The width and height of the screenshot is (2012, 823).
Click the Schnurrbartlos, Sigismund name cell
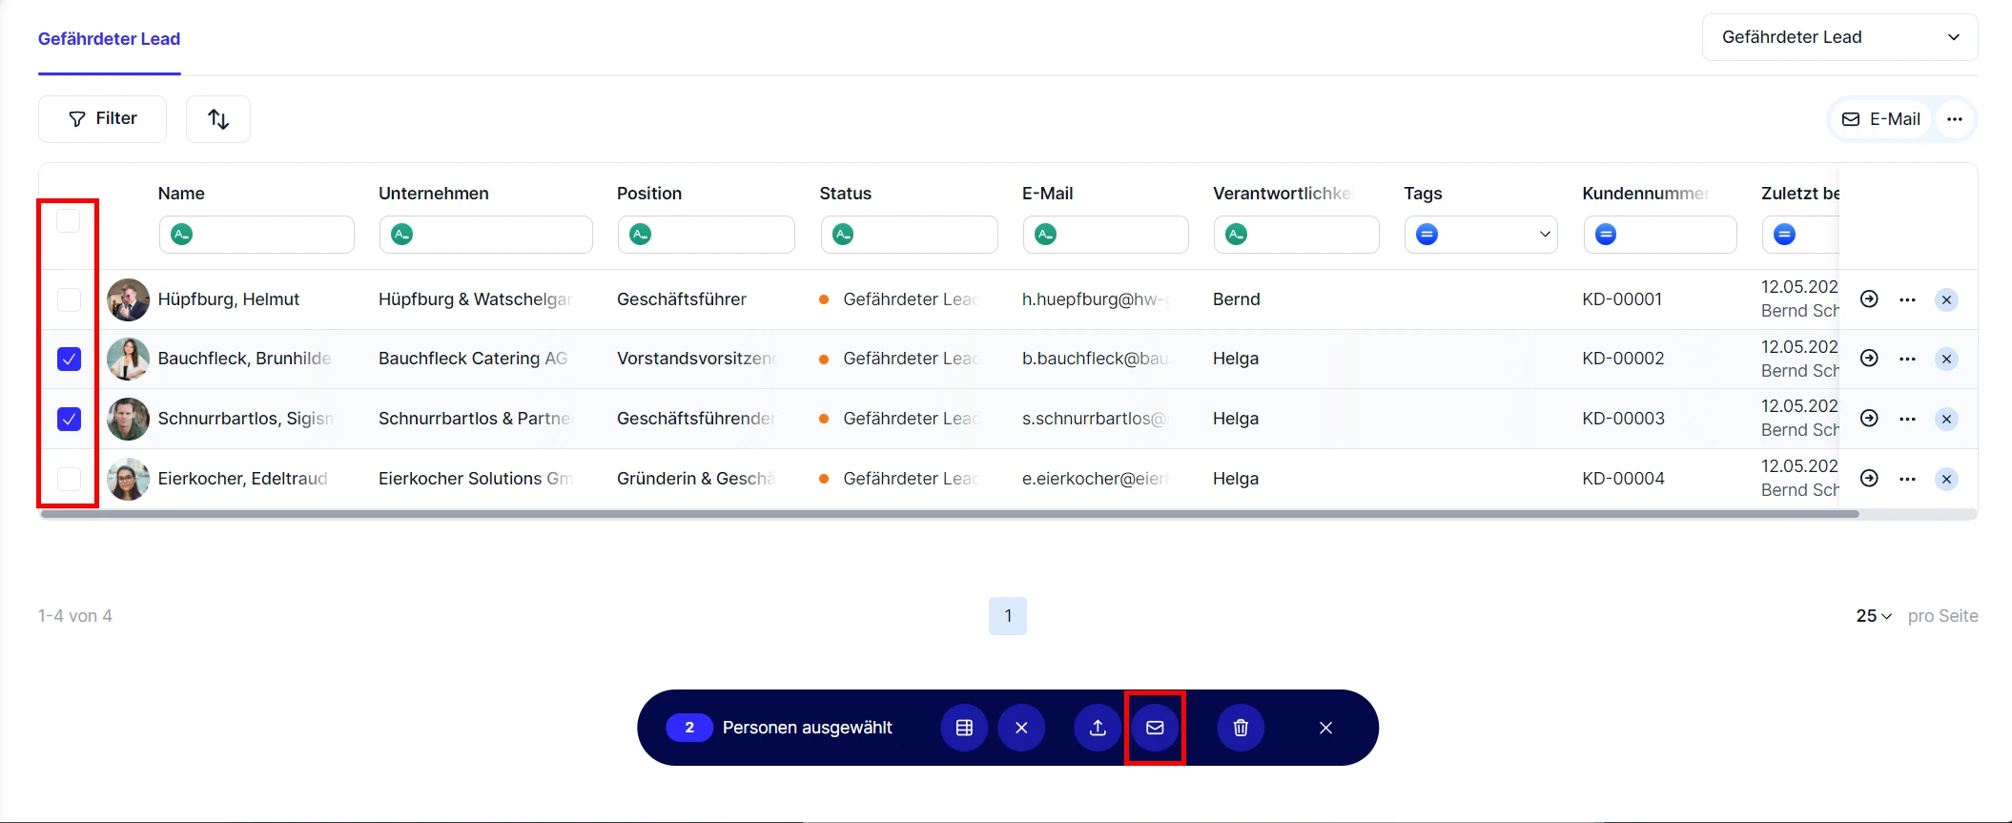246,419
